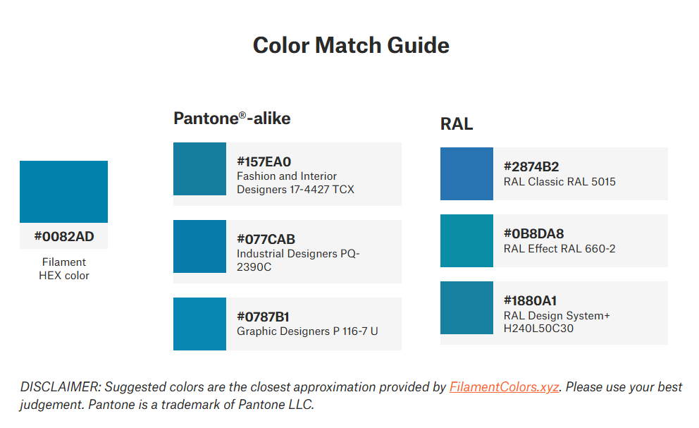Click the Color Match Guide title
The height and width of the screenshot is (428, 699).
(x=351, y=45)
